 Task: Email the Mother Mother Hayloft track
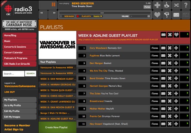163,109
